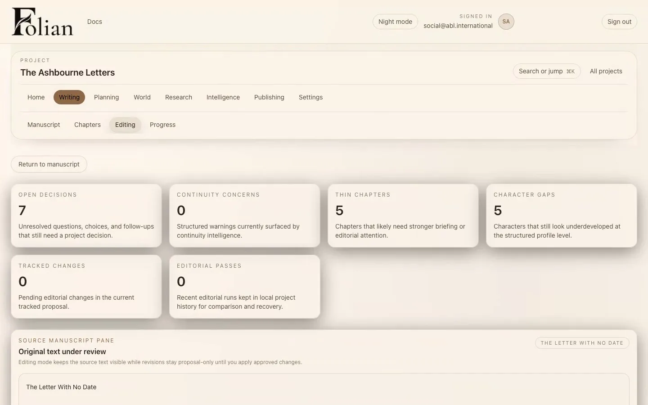This screenshot has width=648, height=405.
Task: Go to All projects
Action: 606,71
